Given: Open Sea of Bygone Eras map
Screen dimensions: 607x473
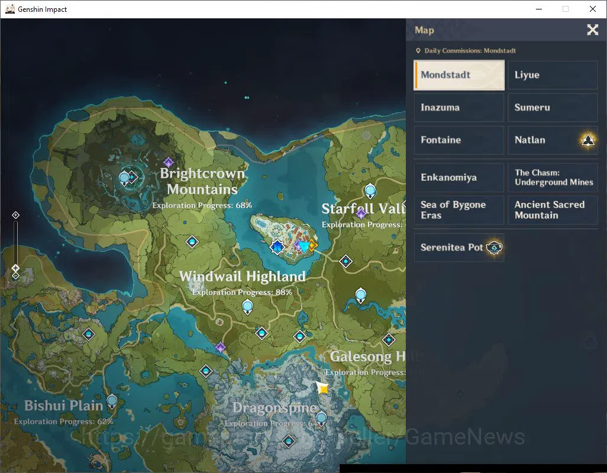Looking at the screenshot, I should coord(459,210).
